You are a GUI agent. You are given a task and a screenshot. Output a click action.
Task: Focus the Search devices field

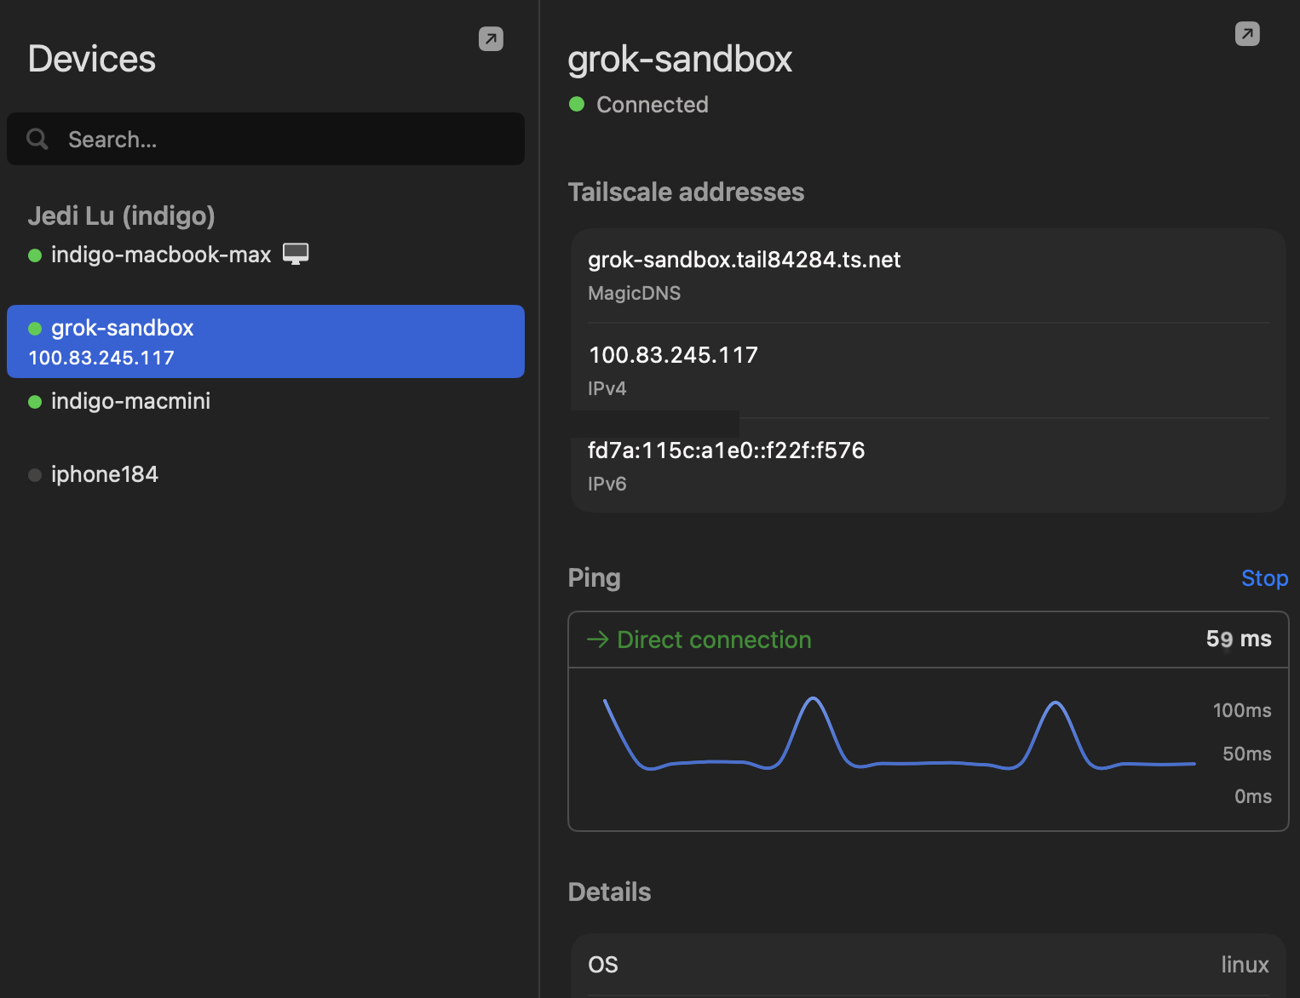click(266, 139)
